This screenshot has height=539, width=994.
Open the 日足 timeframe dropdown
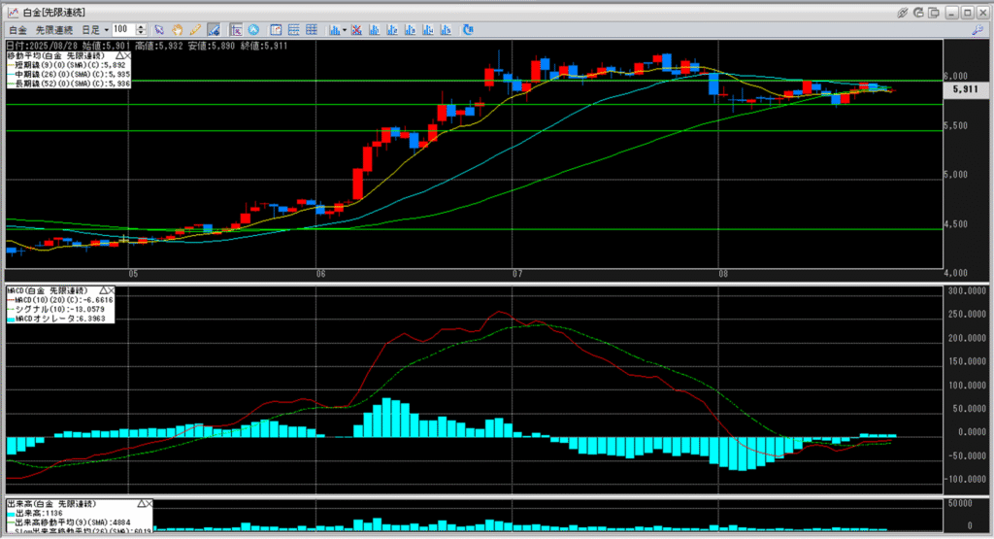(94, 30)
